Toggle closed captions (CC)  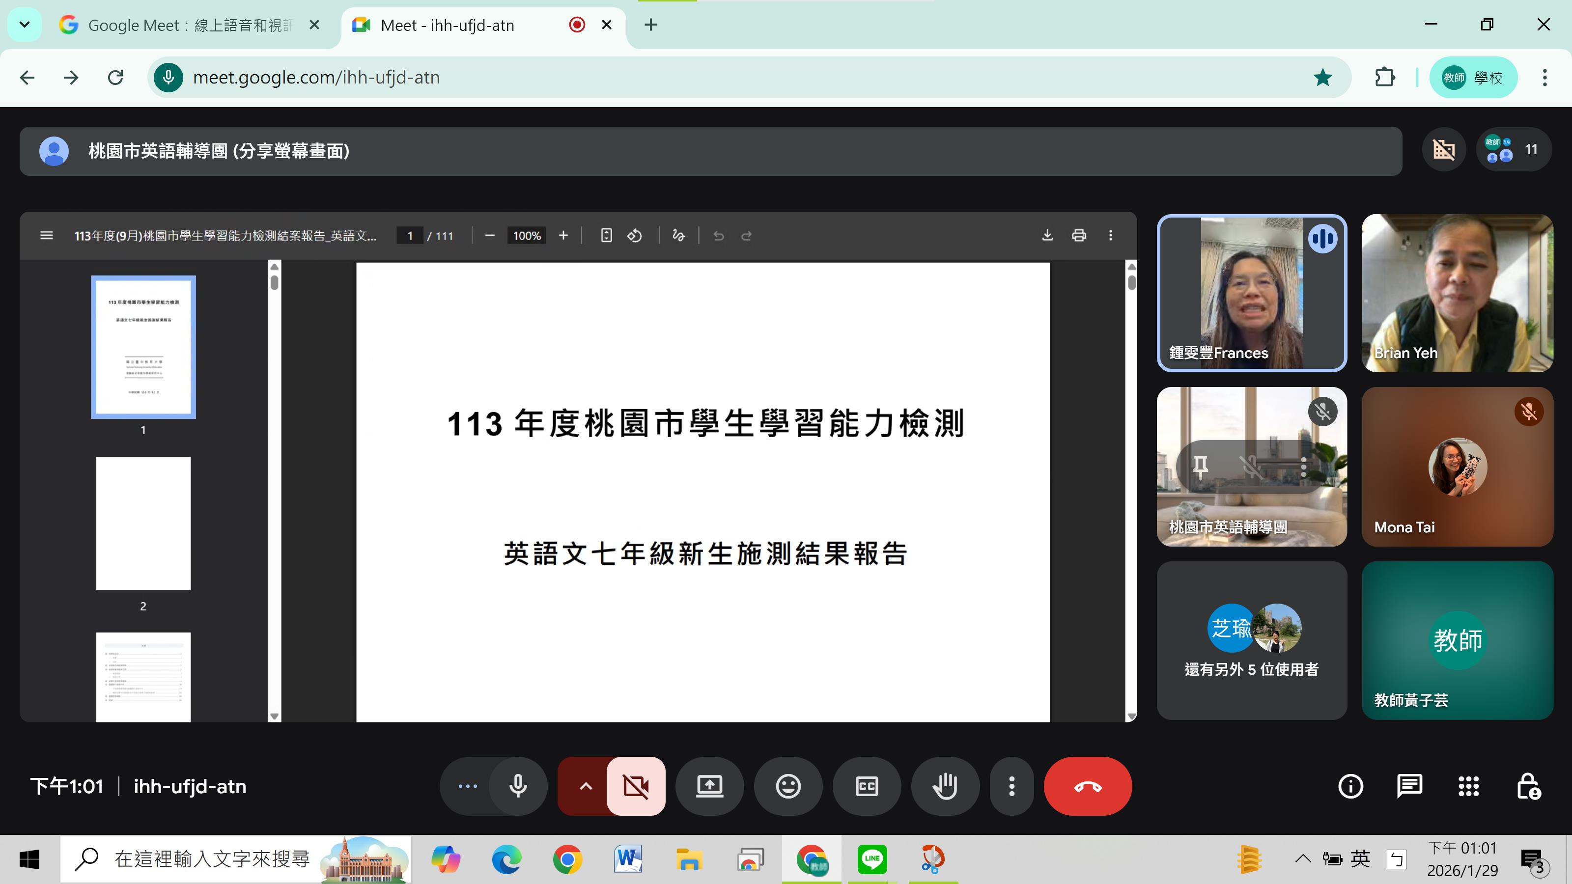point(867,786)
